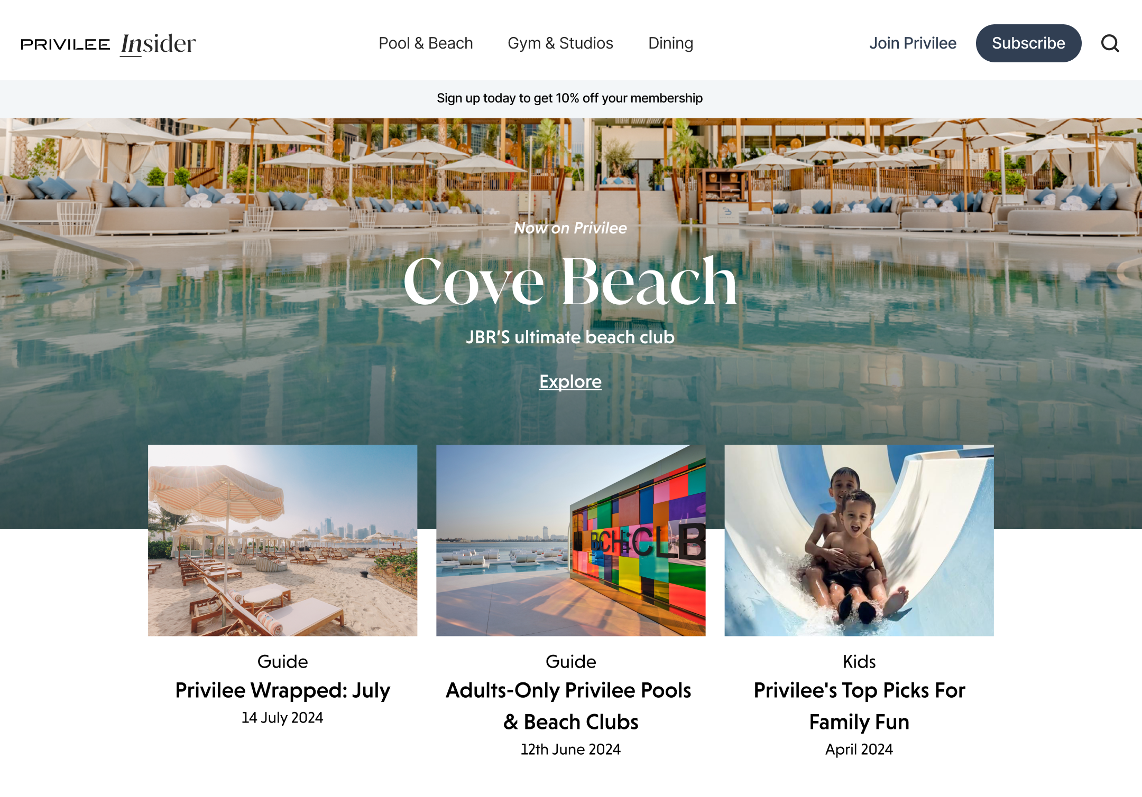Open the Pool & Beach menu
The height and width of the screenshot is (797, 1142).
point(426,43)
